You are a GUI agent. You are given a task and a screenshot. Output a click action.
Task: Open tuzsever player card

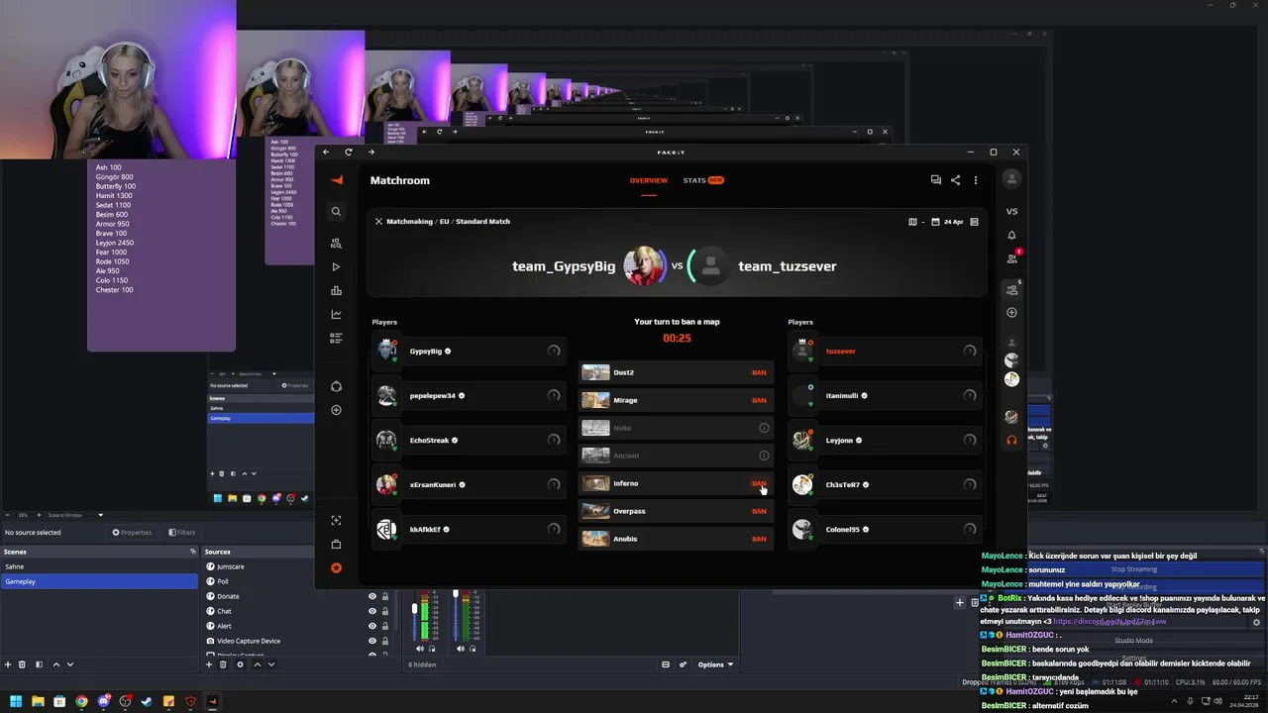(x=885, y=351)
